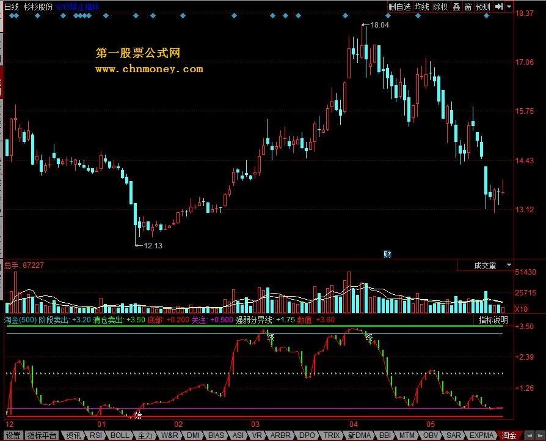Click the 05 month marker on time axis
This screenshot has width=546, height=441.
431,424
